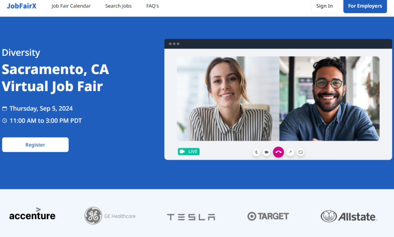Click the green LIVE badge
This screenshot has width=394, height=237.
(189, 151)
